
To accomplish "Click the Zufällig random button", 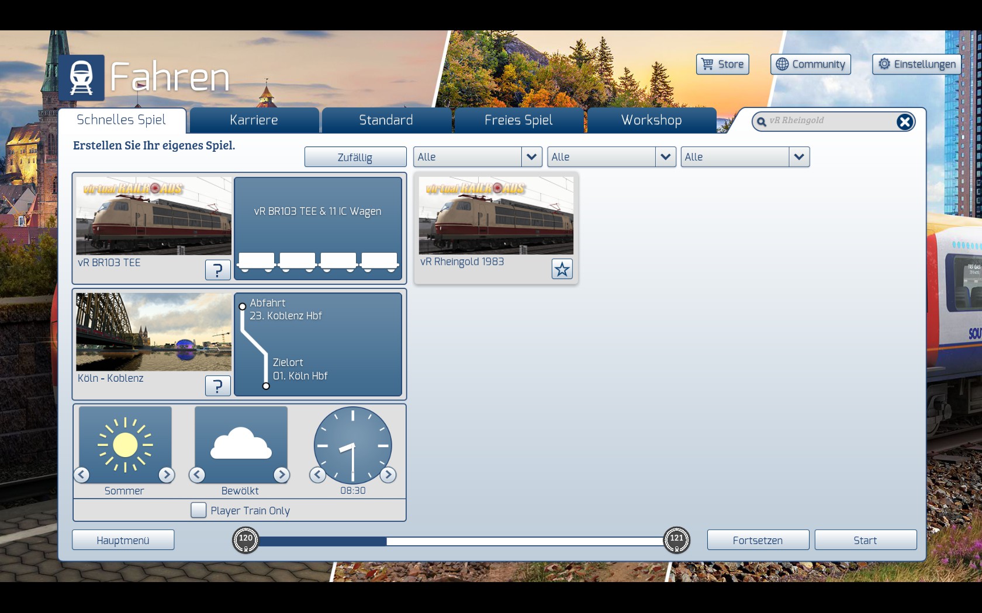I will point(355,157).
